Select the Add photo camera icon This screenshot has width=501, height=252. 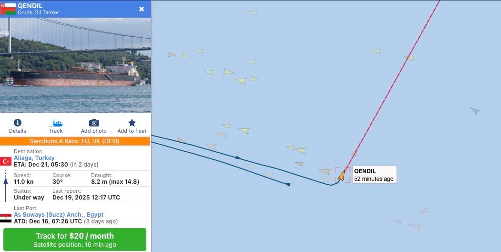click(x=94, y=123)
